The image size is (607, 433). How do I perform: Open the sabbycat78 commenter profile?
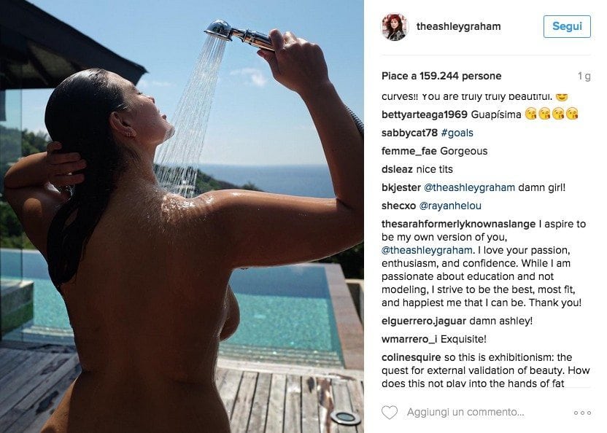(x=409, y=133)
